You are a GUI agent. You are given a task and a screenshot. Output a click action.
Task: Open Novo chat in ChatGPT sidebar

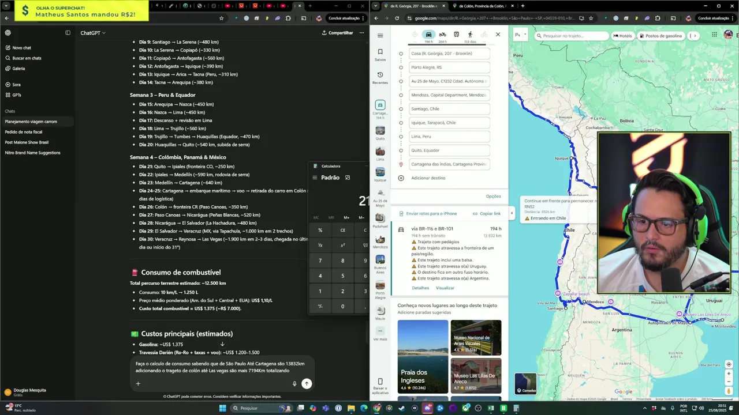(x=17, y=48)
